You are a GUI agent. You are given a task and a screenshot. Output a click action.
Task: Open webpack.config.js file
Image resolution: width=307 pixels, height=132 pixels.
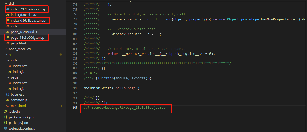pyautogui.click(x=22, y=128)
